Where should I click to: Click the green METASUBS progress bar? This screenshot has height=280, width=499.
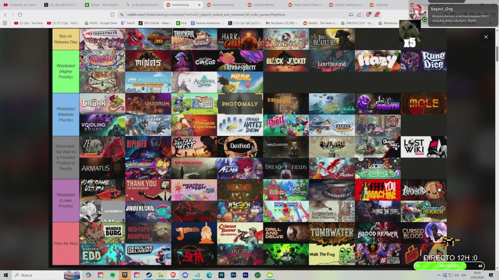(x=449, y=266)
